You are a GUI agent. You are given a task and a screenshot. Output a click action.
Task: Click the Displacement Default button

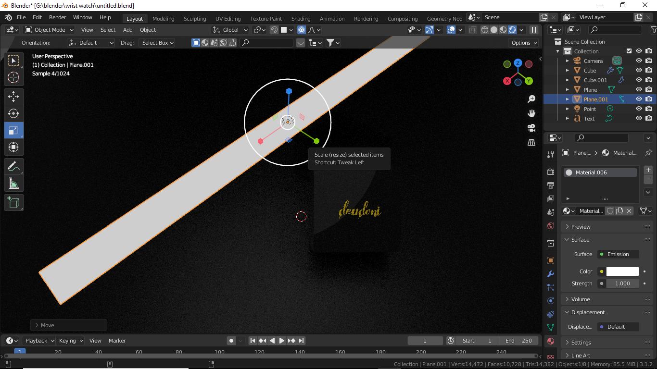pos(618,327)
